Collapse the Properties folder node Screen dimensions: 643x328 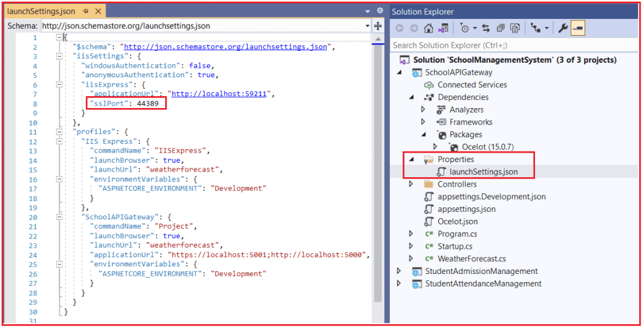tap(412, 160)
